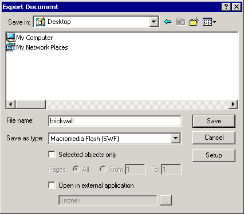This screenshot has width=244, height=214.
Task: Expand the view options arrow beside View icon
Action: click(214, 22)
